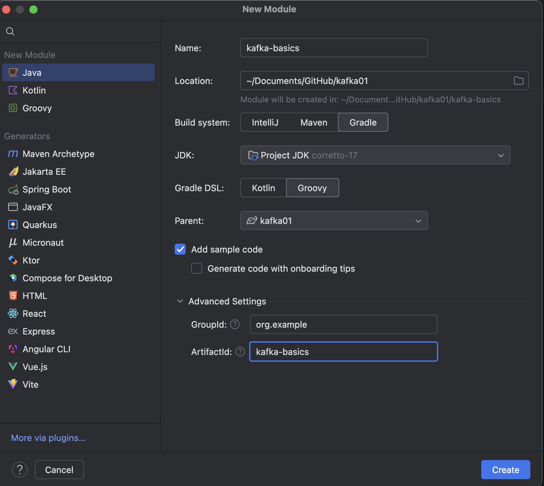Select the Vue.js generator label
Image resolution: width=544 pixels, height=486 pixels.
coord(35,367)
